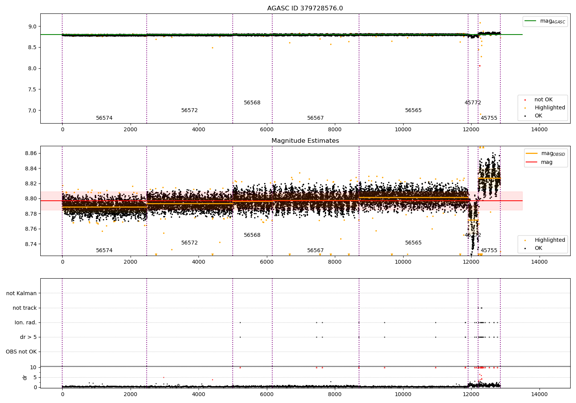Click obsid label 56568 in top plot
This screenshot has height=403, width=576.
click(252, 102)
